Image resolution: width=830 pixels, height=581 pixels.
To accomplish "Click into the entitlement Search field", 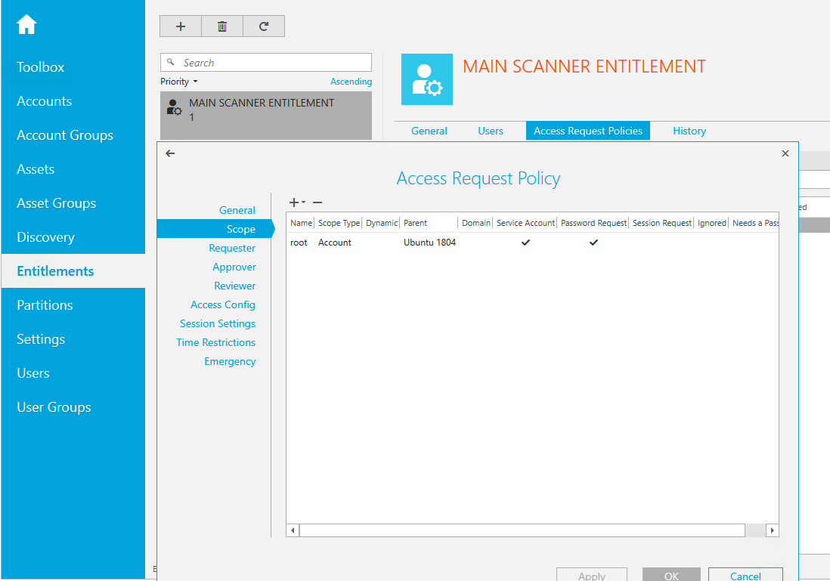I will pos(272,63).
